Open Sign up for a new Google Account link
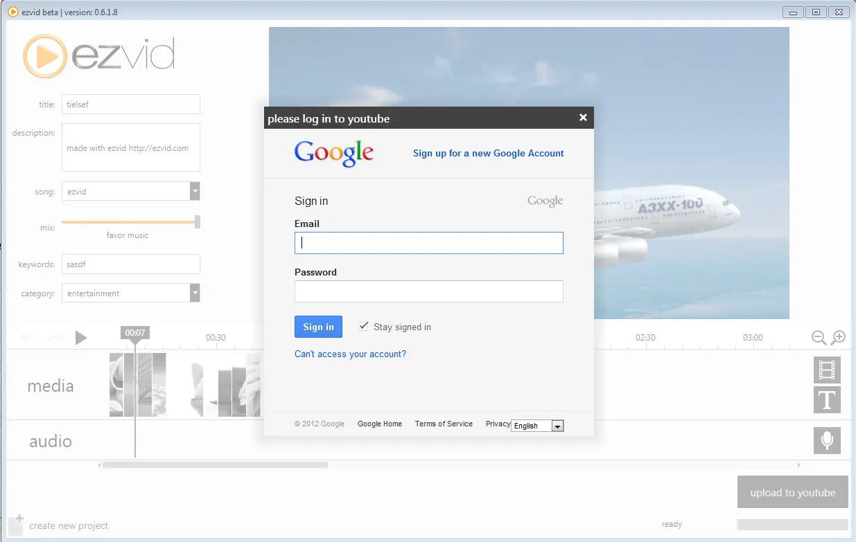This screenshot has height=542, width=856. (x=488, y=154)
